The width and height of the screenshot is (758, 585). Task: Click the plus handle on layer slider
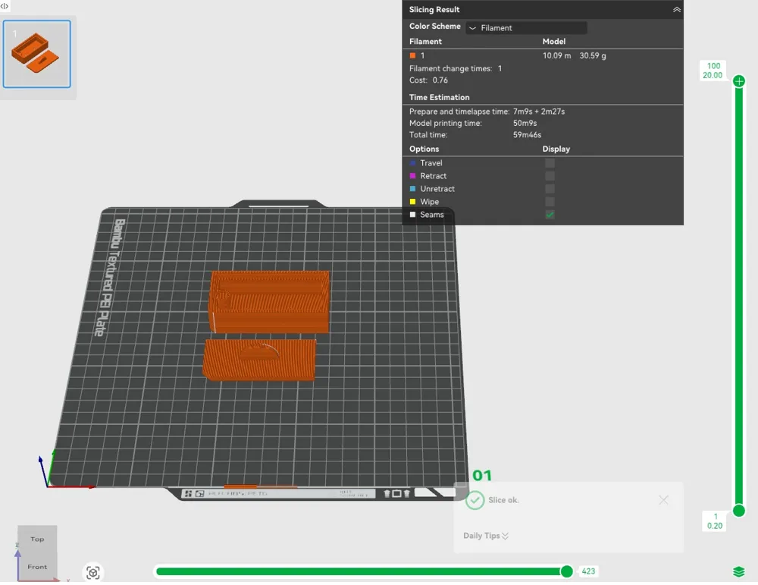739,81
